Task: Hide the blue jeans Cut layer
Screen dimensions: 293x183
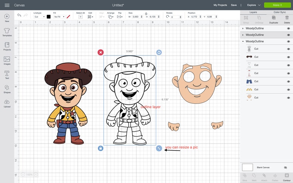Action: click(288, 82)
